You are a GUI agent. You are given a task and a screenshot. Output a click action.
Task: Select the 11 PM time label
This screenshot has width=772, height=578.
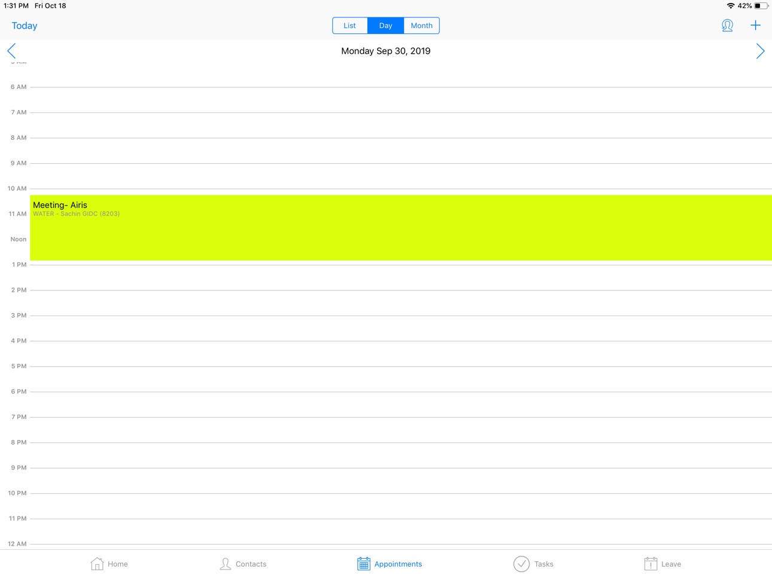click(x=17, y=518)
